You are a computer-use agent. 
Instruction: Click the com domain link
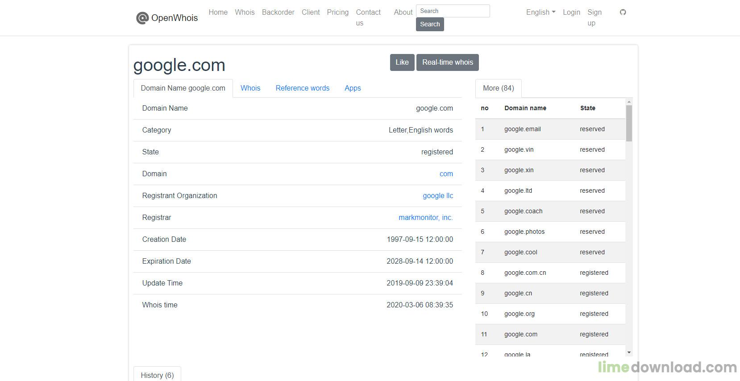[446, 174]
